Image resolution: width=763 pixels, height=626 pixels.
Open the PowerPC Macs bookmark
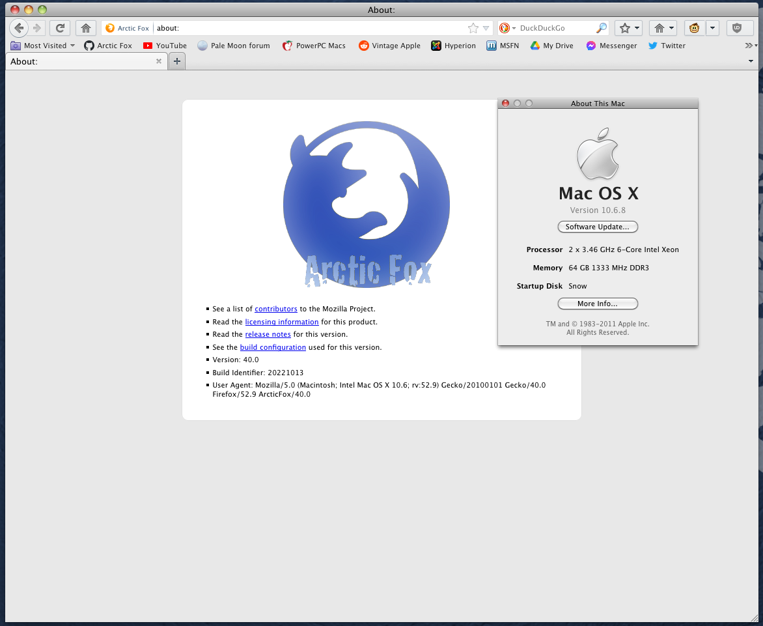(314, 46)
